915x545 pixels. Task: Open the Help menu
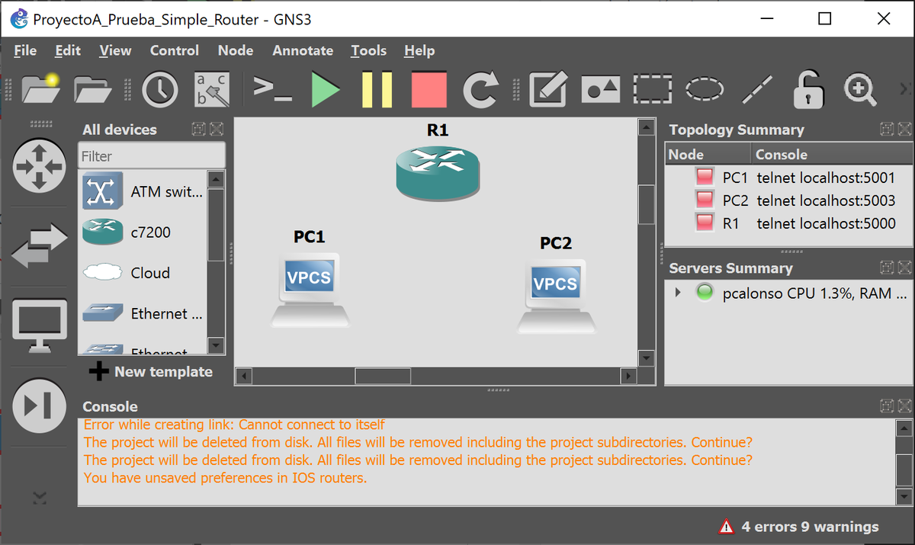pos(419,50)
